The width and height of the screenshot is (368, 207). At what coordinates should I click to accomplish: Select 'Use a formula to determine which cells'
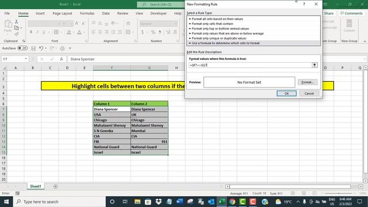(254, 43)
